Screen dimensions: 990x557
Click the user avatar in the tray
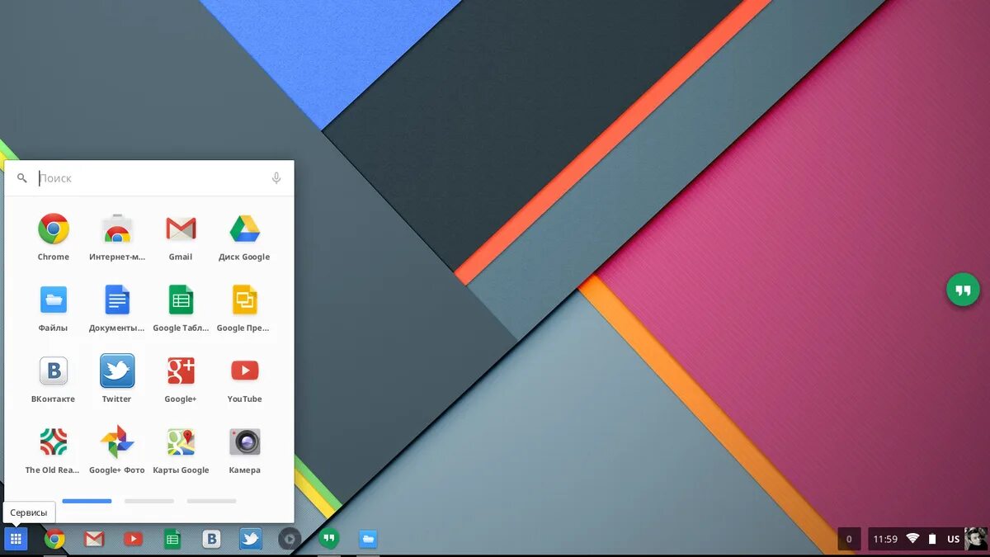(x=976, y=539)
